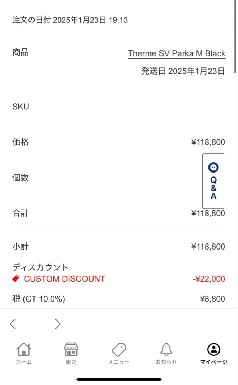238x385 pixels.
Task: Open the Therme SV Parka M Black link
Action: click(176, 53)
